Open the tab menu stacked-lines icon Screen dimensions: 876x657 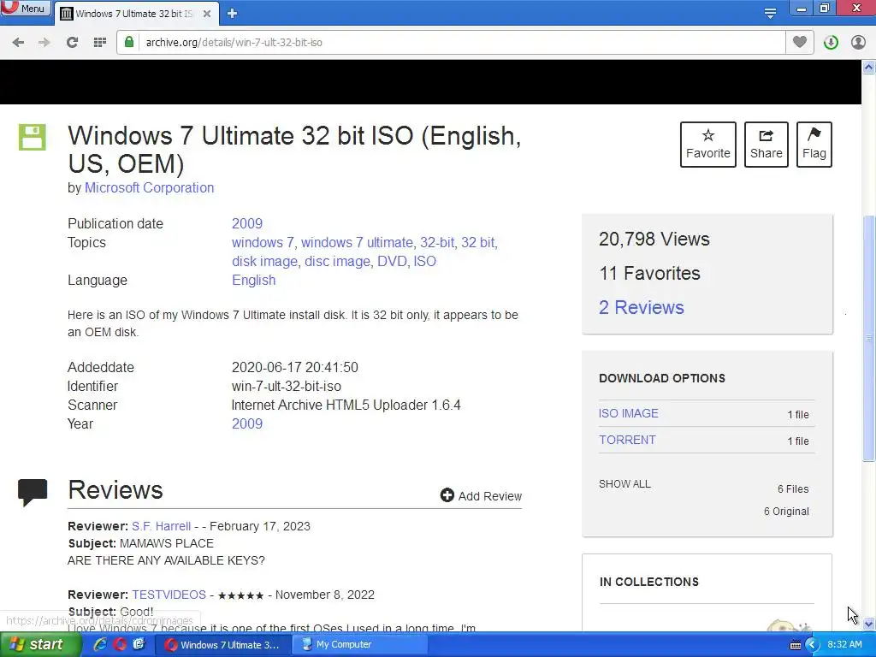[770, 14]
